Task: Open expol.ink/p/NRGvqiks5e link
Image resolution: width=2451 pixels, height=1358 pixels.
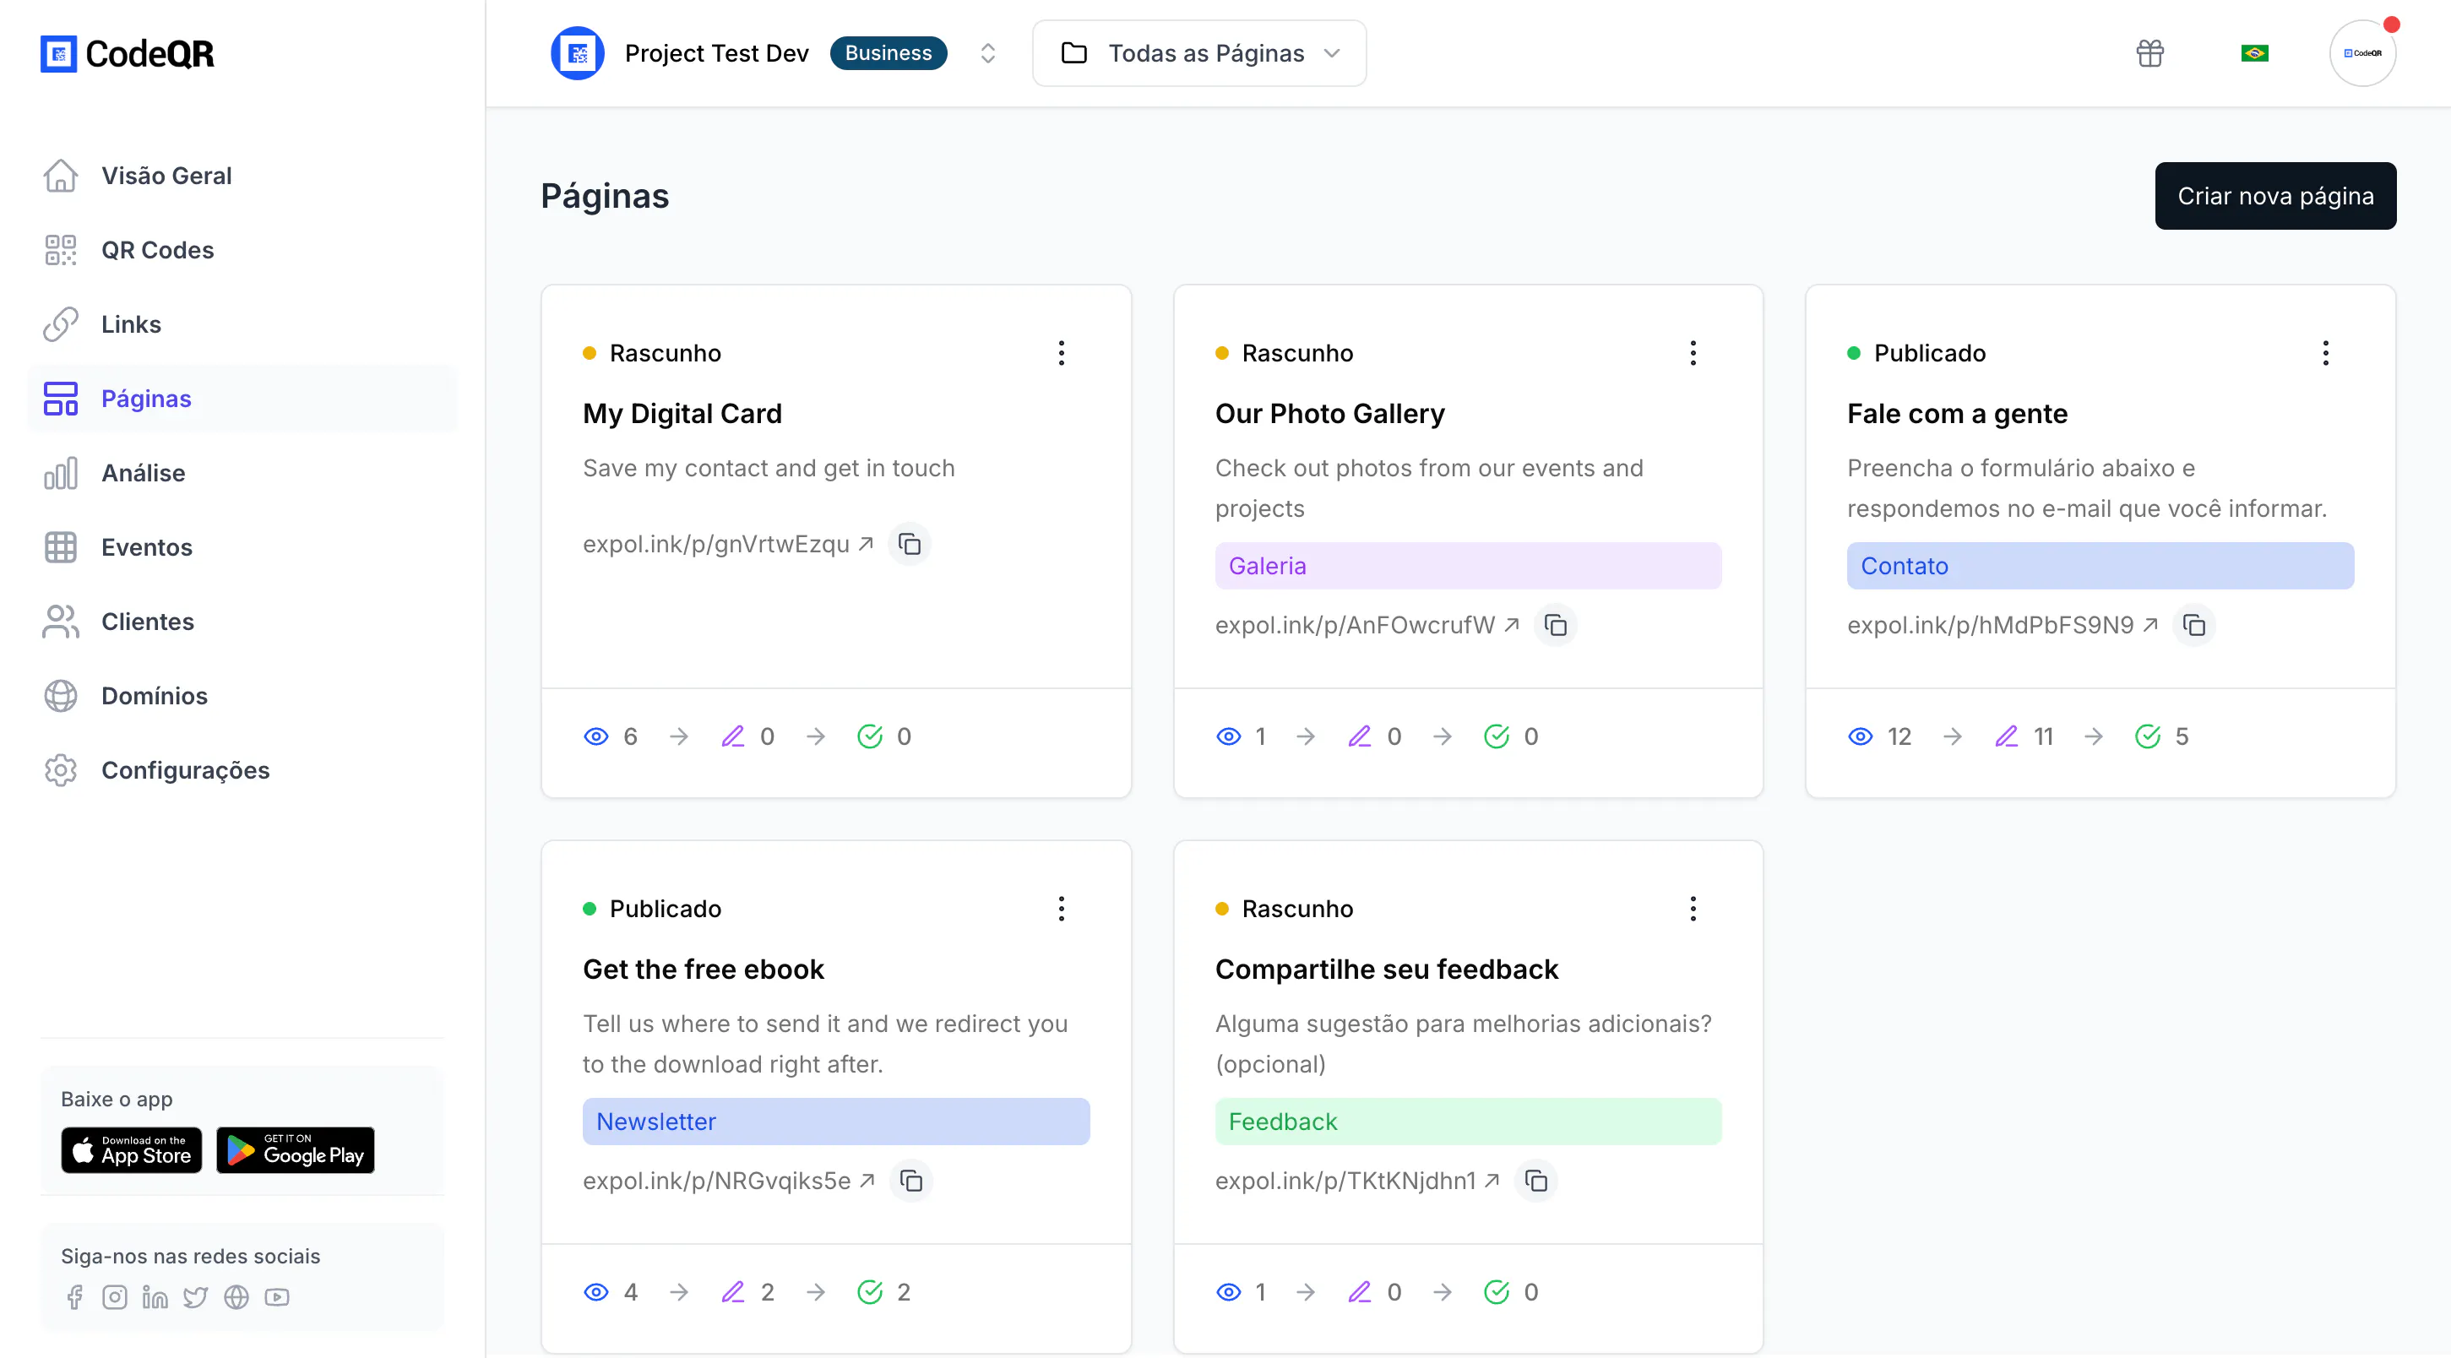Action: (x=729, y=1180)
